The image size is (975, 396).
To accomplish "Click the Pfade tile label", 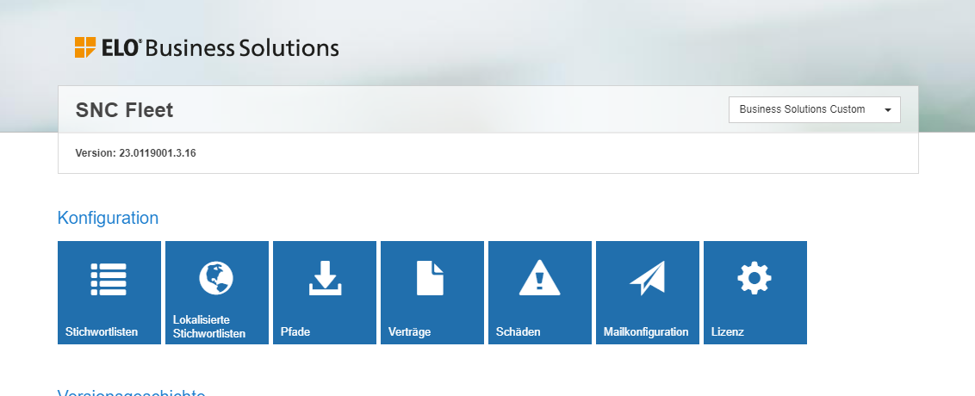I will click(x=295, y=331).
